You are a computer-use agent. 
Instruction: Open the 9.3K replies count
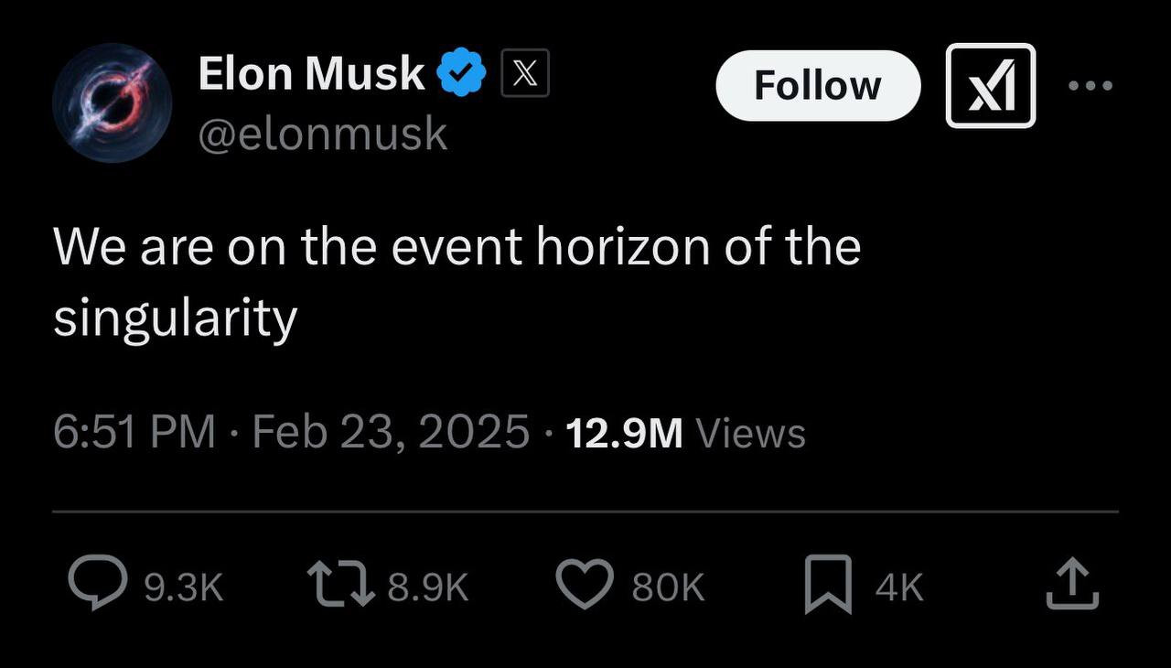pos(184,587)
